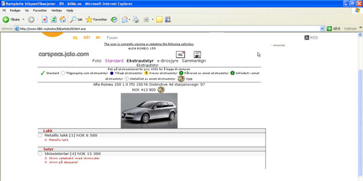Go to the home page icon
The height and width of the screenshot is (181, 363).
63,20
